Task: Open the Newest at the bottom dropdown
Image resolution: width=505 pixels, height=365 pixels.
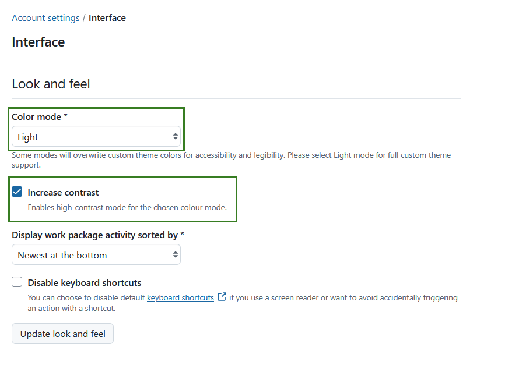Action: 96,255
